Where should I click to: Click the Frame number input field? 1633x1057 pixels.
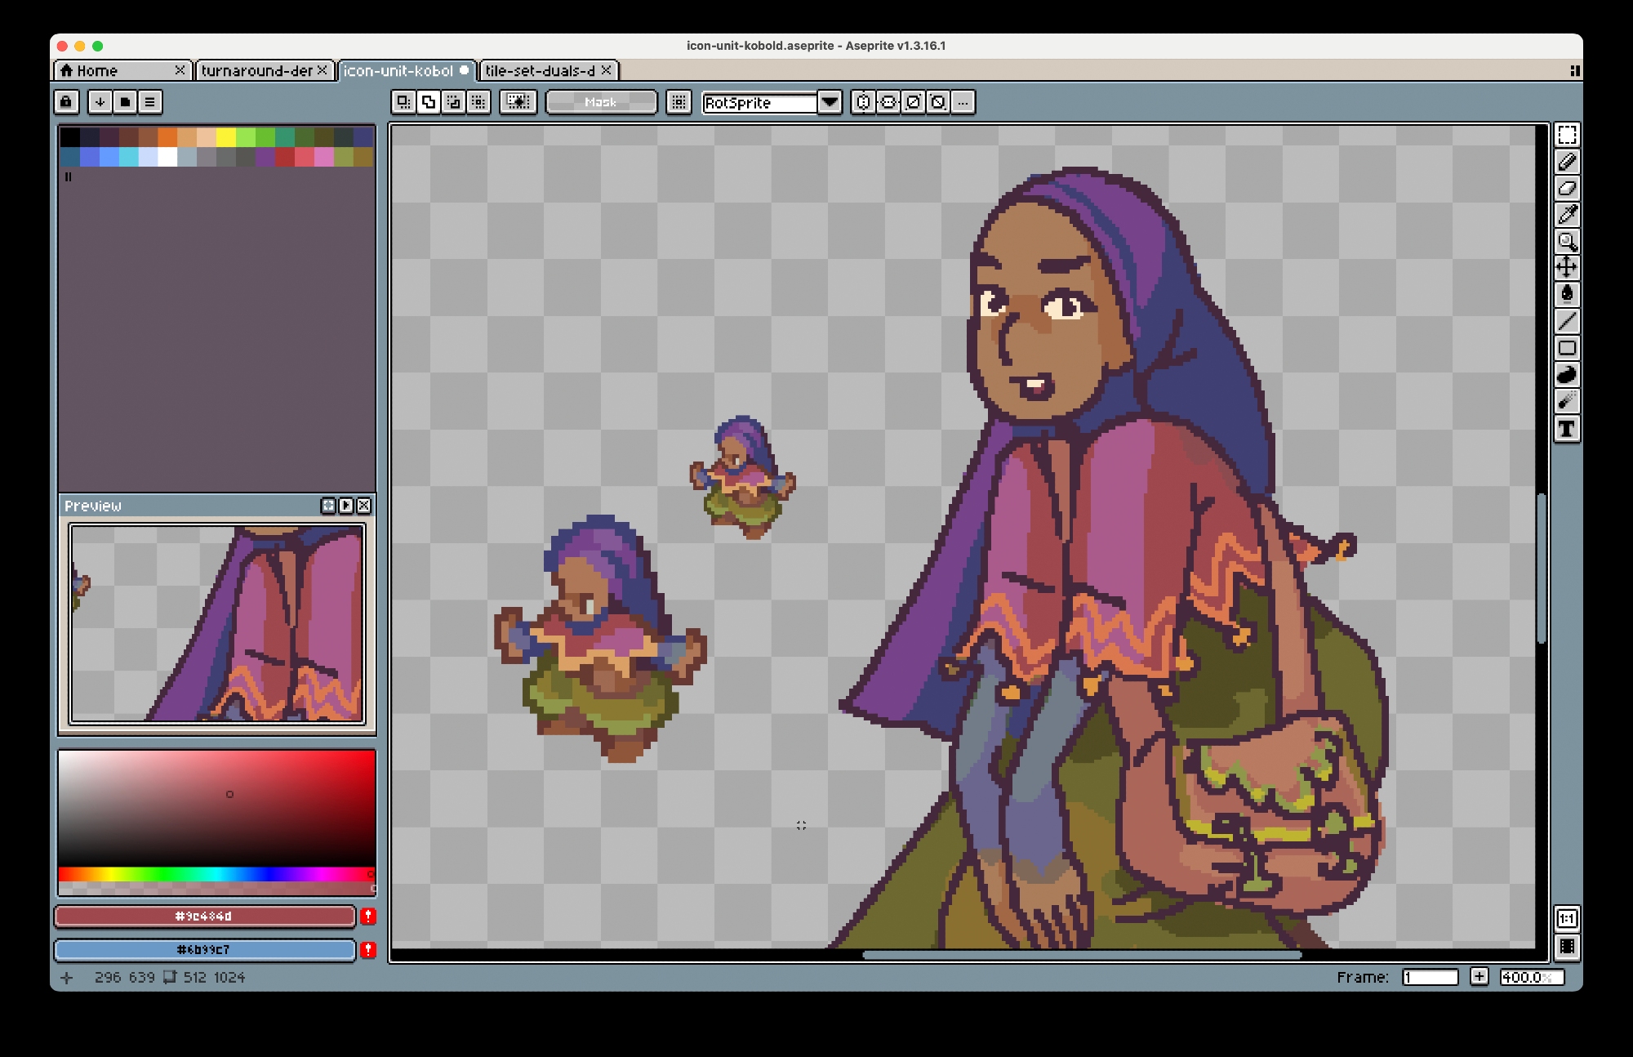tap(1430, 977)
